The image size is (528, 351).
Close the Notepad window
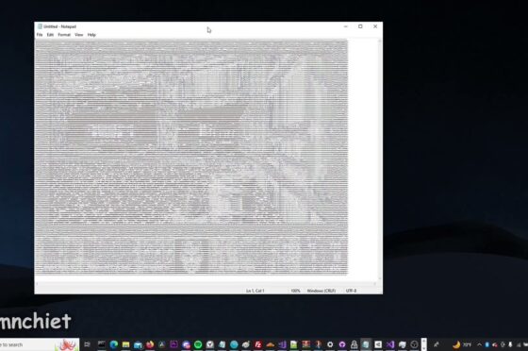coord(375,26)
